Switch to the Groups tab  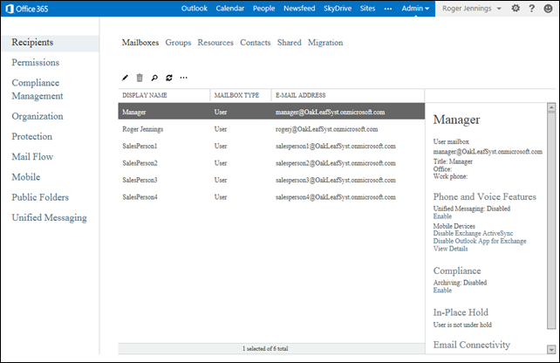[x=178, y=43]
